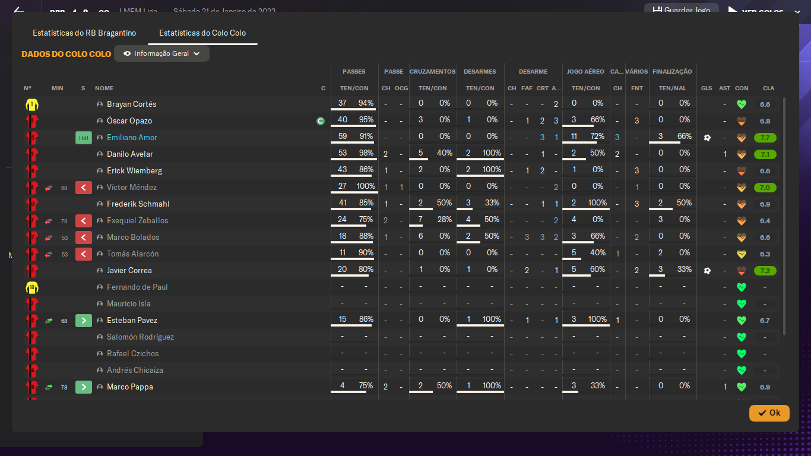The height and width of the screenshot is (456, 811).
Task: Click green substituted-on arrow for Esteban Pavez
Action: 84,321
